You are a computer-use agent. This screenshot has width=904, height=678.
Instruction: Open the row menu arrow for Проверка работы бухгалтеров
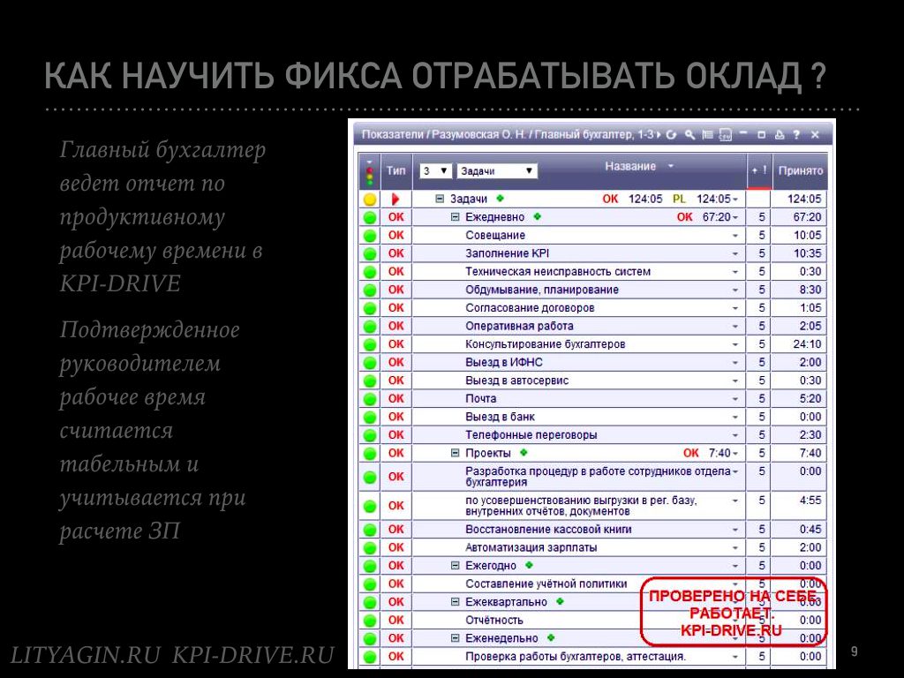point(735,656)
